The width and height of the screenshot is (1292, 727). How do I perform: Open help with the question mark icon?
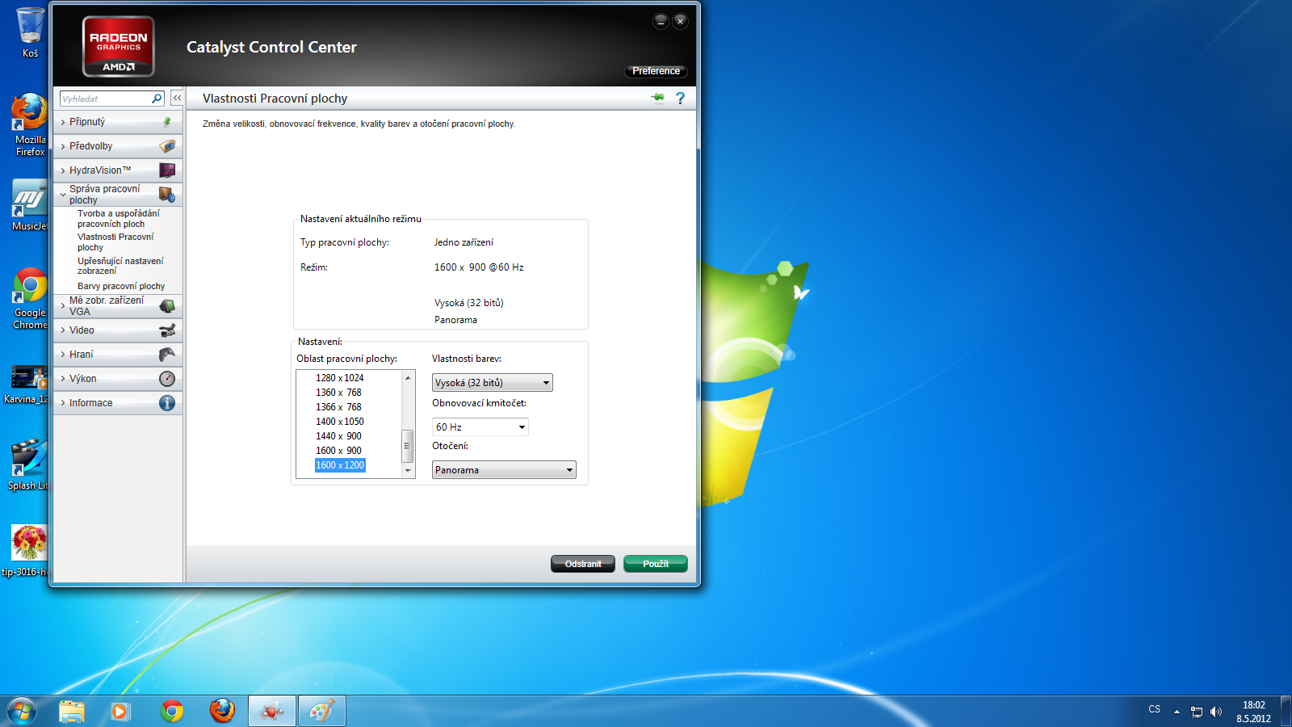point(680,98)
